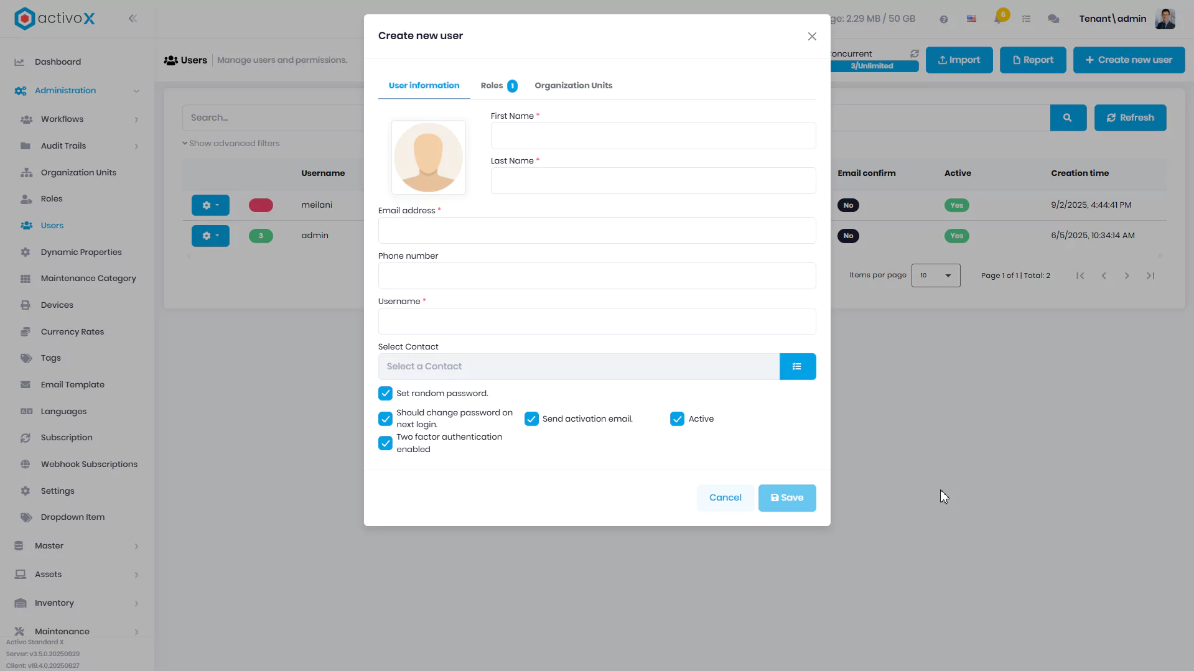Click the Refresh button
Screen dimensions: 1194x671
pos(1130,118)
